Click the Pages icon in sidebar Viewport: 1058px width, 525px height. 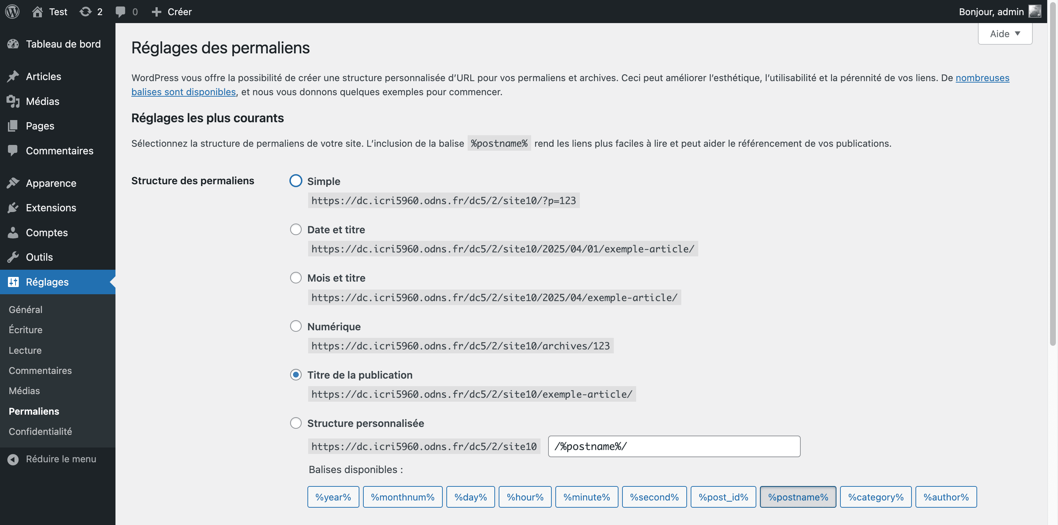click(13, 125)
